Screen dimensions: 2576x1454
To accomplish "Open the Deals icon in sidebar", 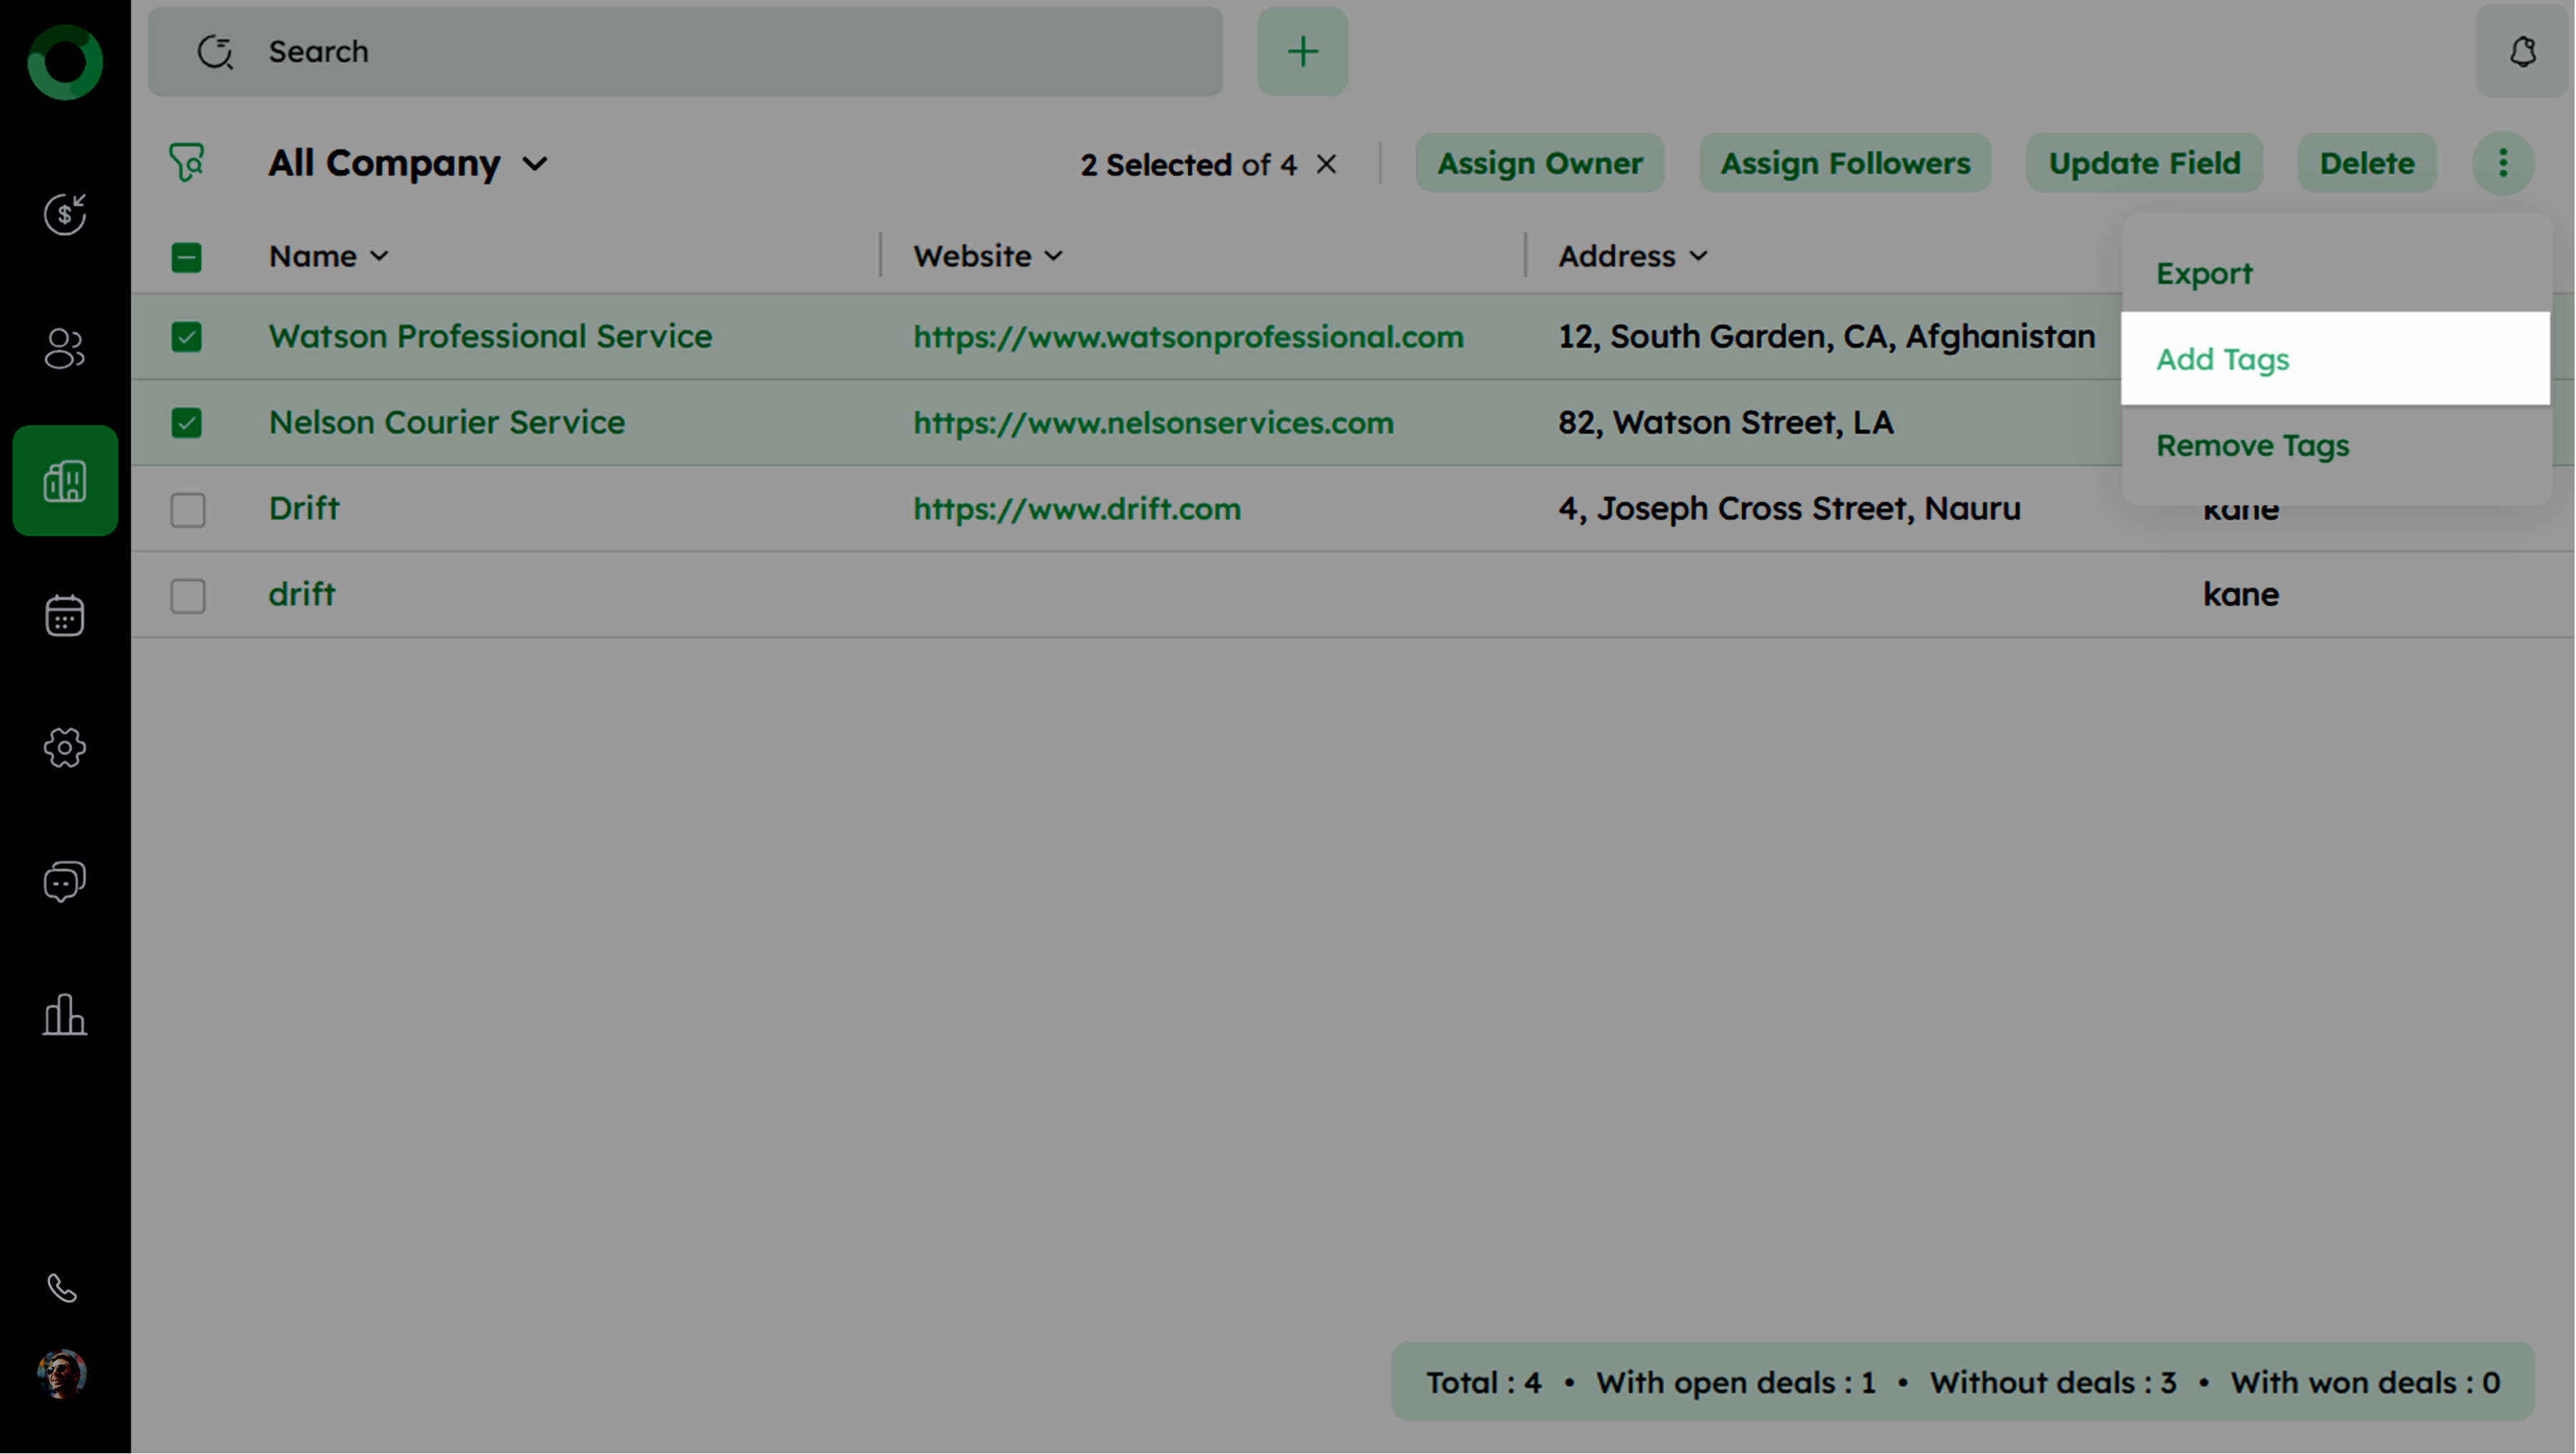I will click(x=65, y=214).
